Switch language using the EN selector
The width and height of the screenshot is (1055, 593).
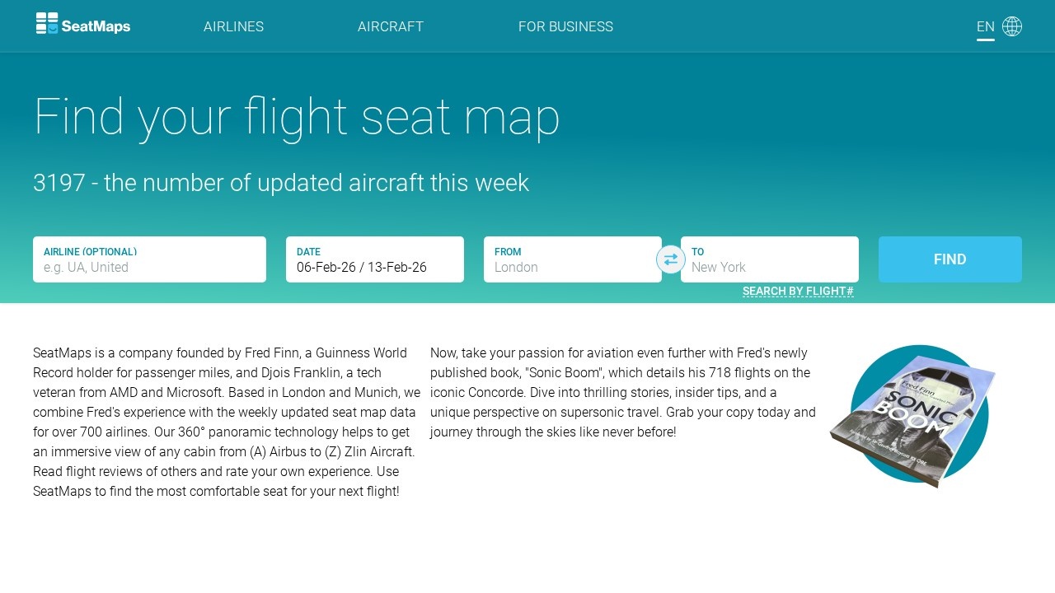tap(985, 26)
